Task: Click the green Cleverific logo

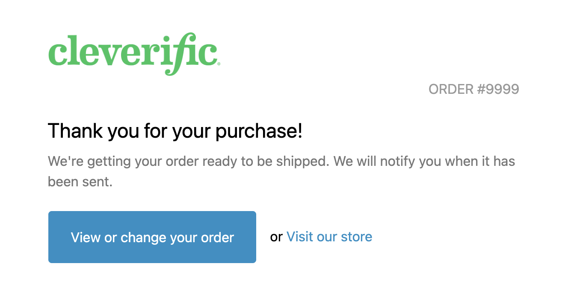Action: click(x=134, y=54)
